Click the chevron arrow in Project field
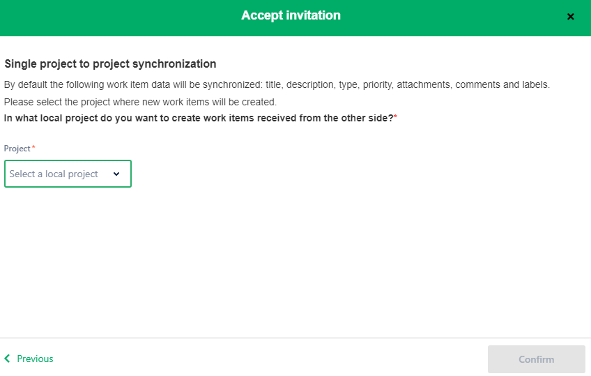The image size is (591, 376). (x=116, y=174)
